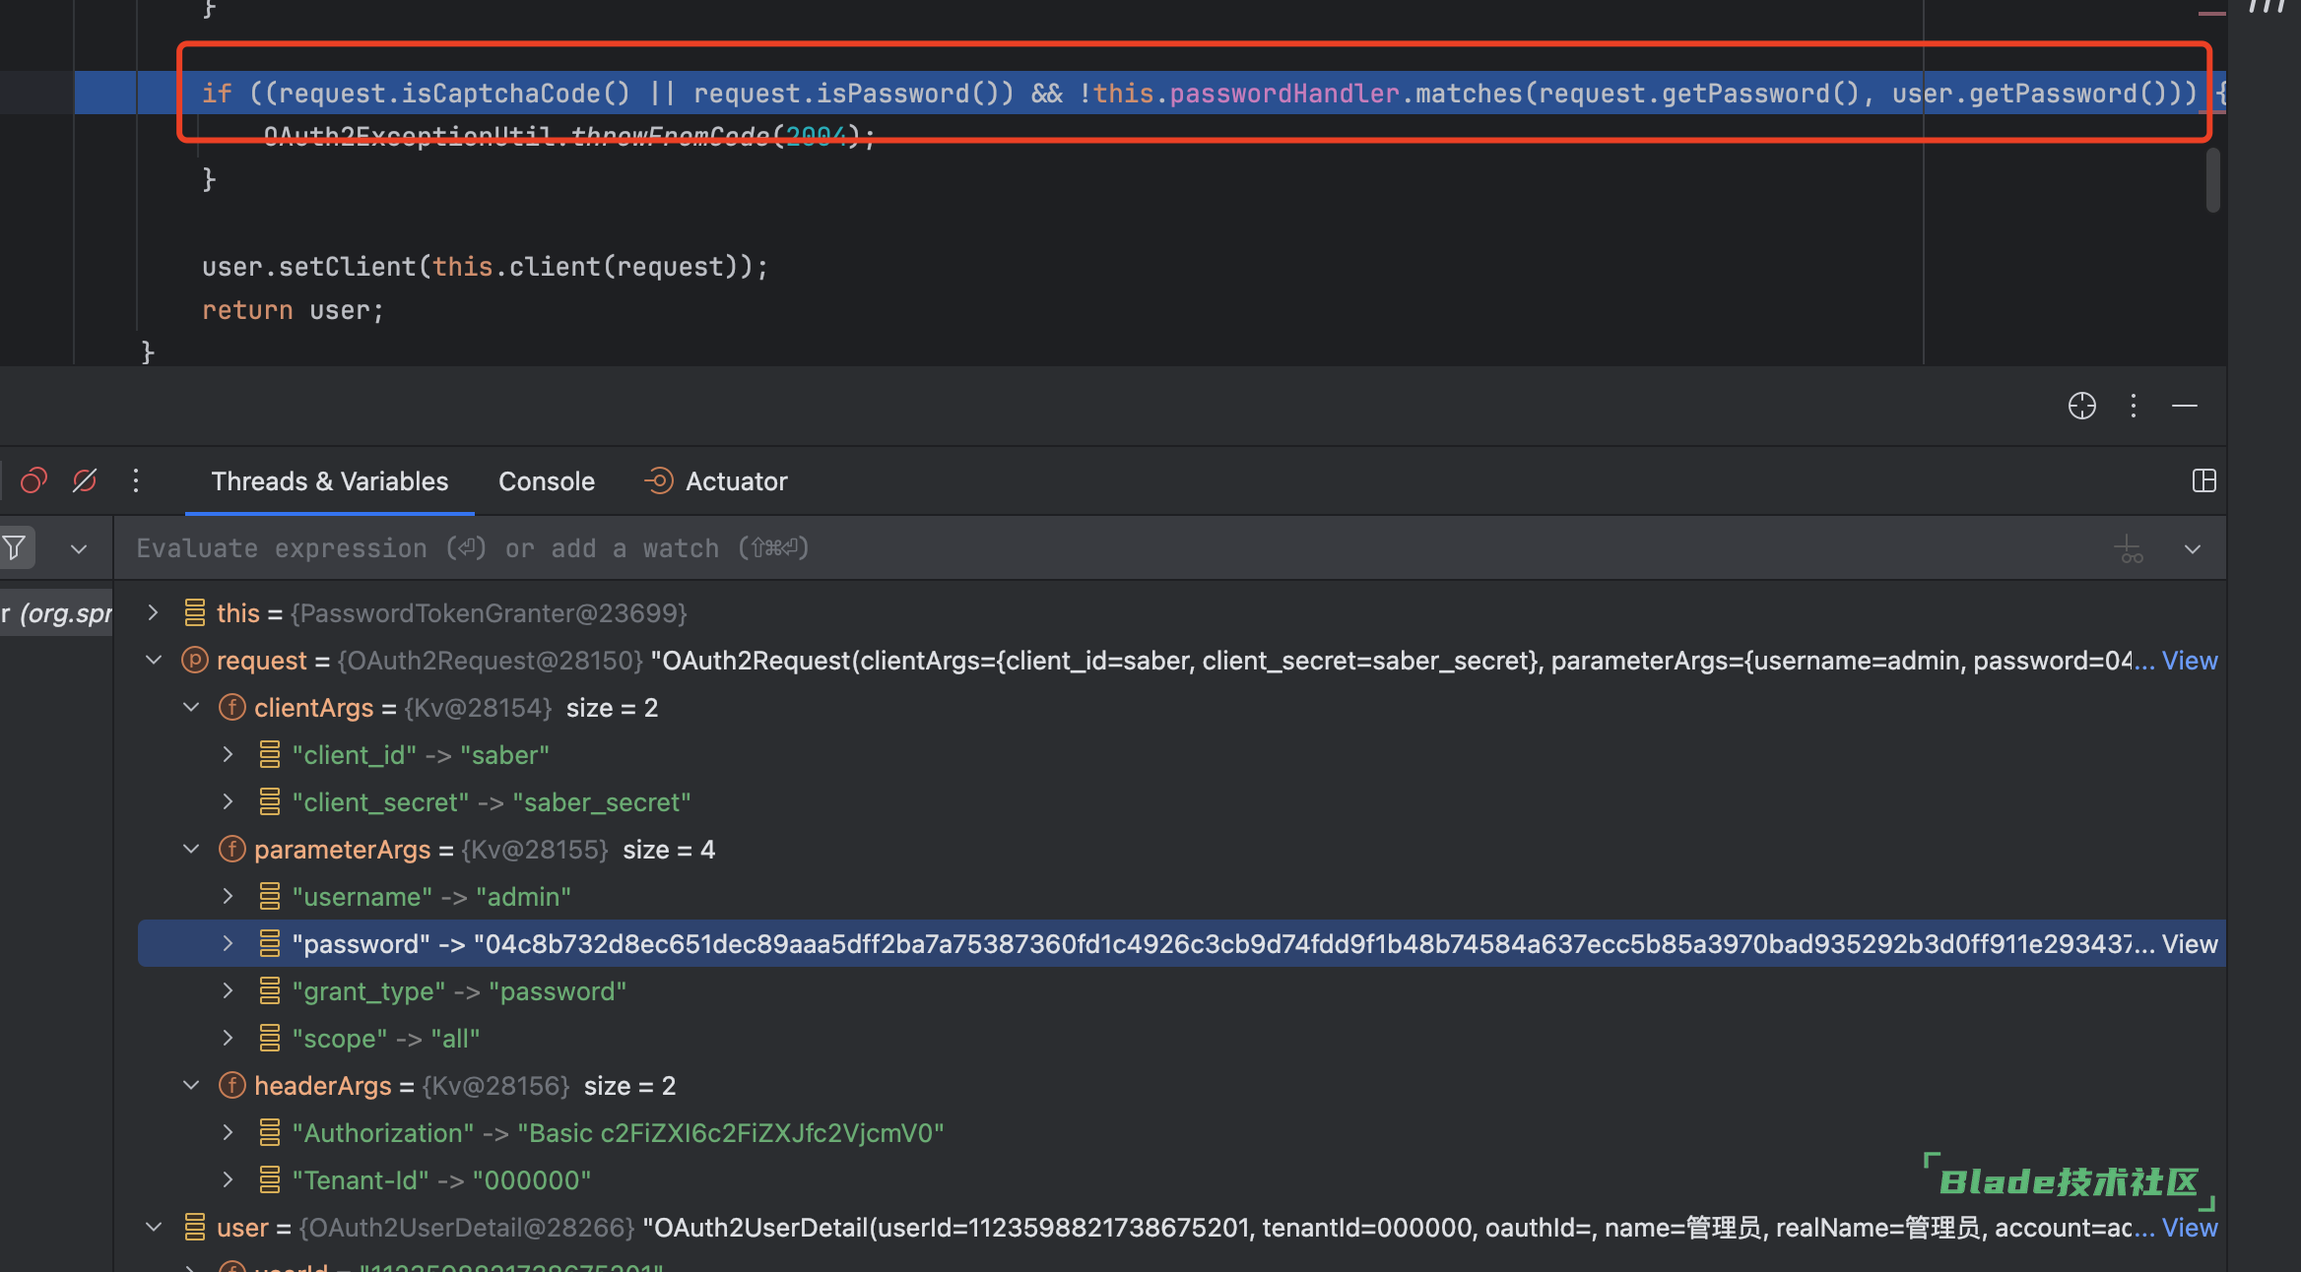Click the "scope" entry map icon
Image resolution: width=2301 pixels, height=1272 pixels.
[x=270, y=1038]
